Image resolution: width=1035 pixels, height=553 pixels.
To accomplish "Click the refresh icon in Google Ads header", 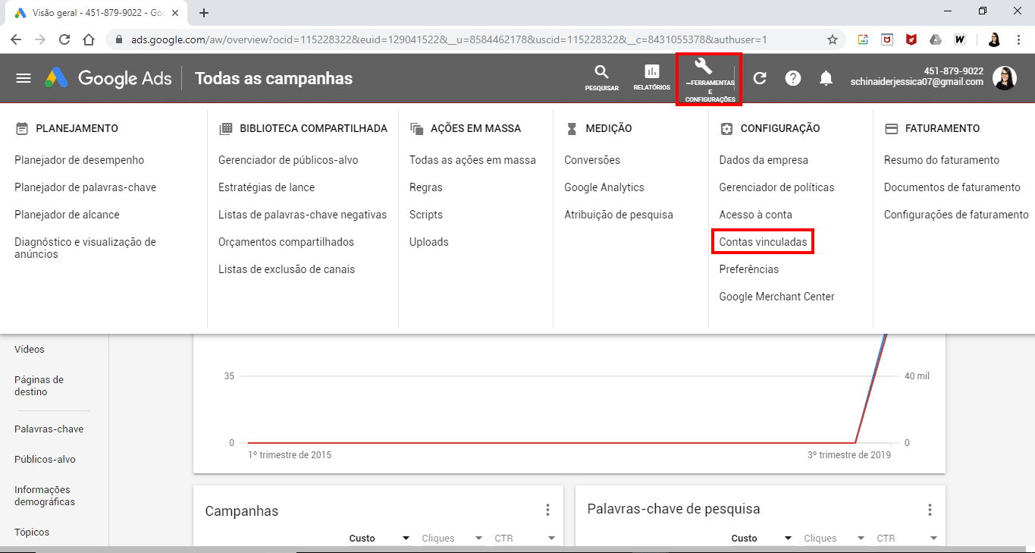I will (759, 78).
